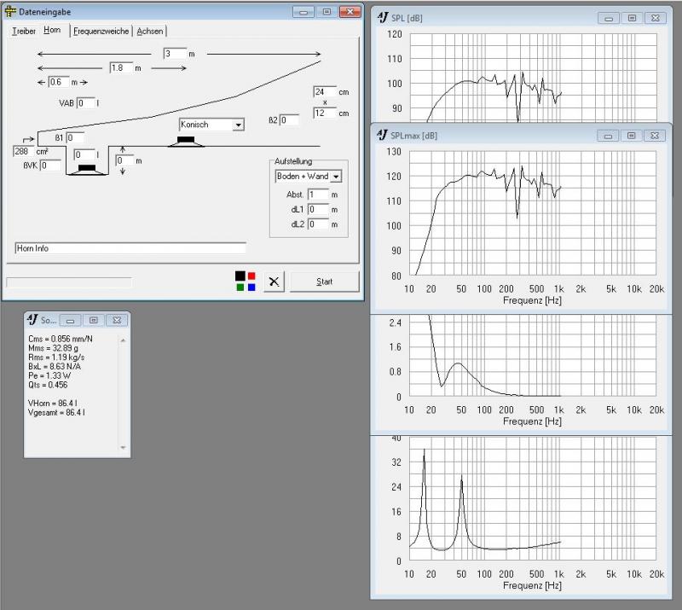Minimize the So... info window

[x=70, y=321]
